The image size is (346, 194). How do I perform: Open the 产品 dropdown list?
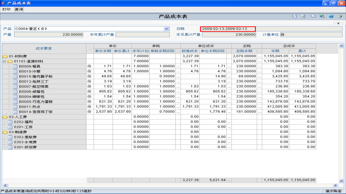click(x=166, y=29)
